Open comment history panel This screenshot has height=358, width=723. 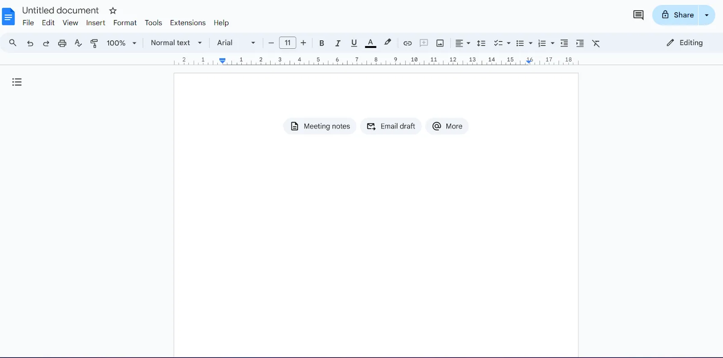(638, 15)
